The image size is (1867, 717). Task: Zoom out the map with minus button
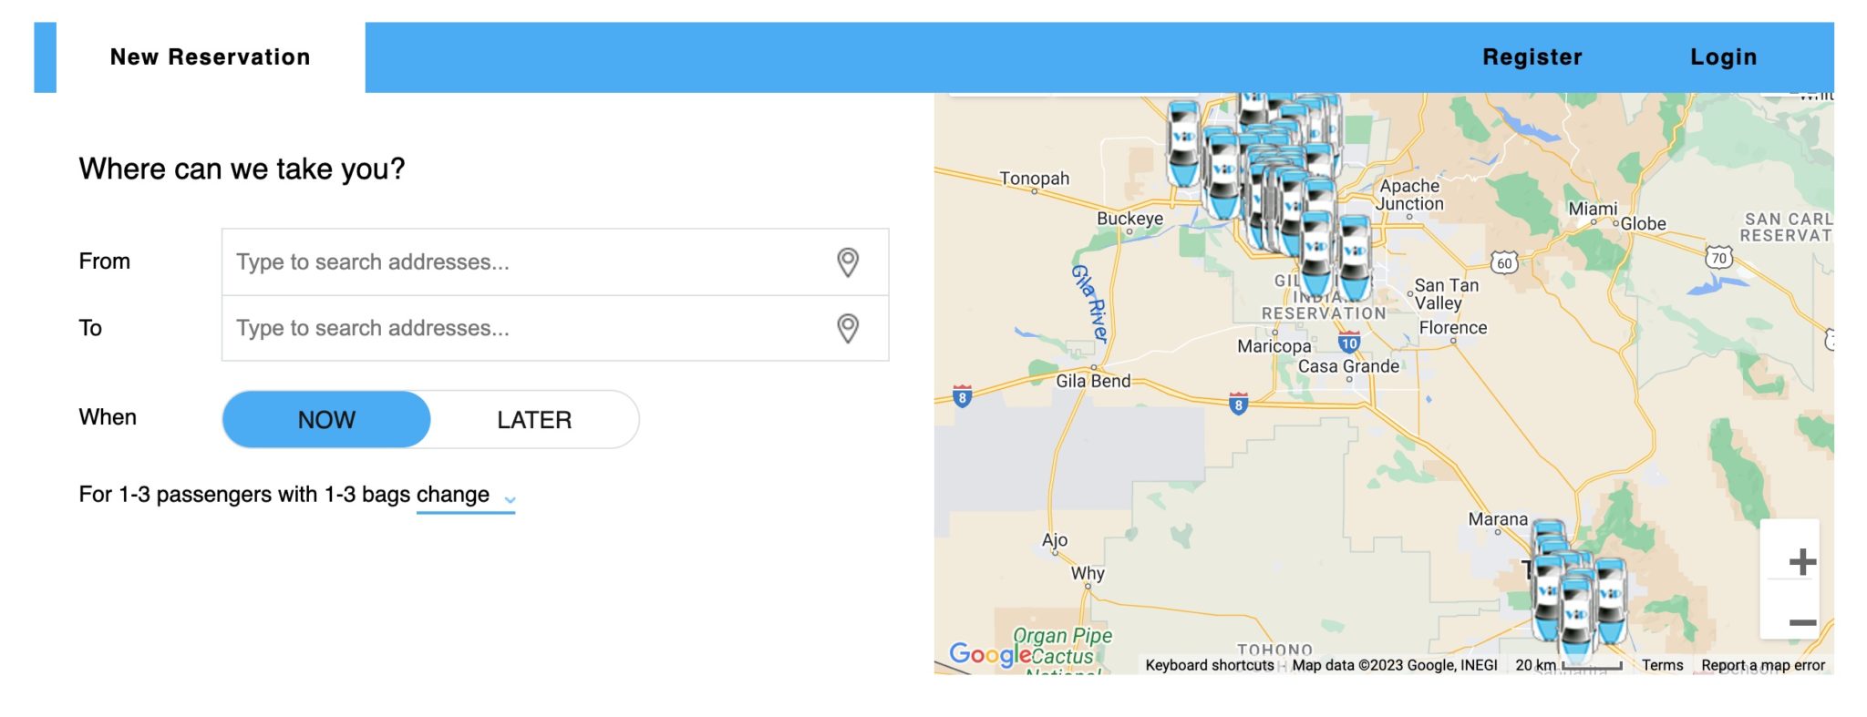tap(1801, 623)
